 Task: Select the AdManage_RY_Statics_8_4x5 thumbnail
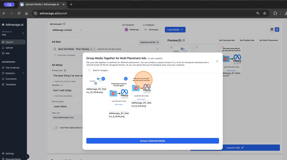(141, 88)
